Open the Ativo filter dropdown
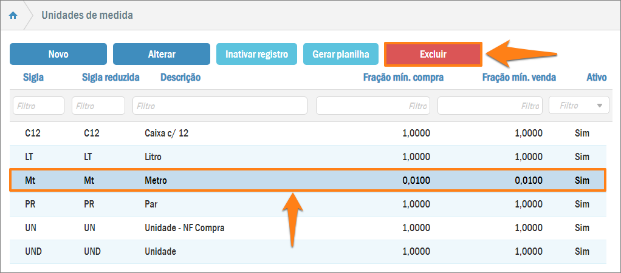621x273 pixels. pyautogui.click(x=578, y=106)
